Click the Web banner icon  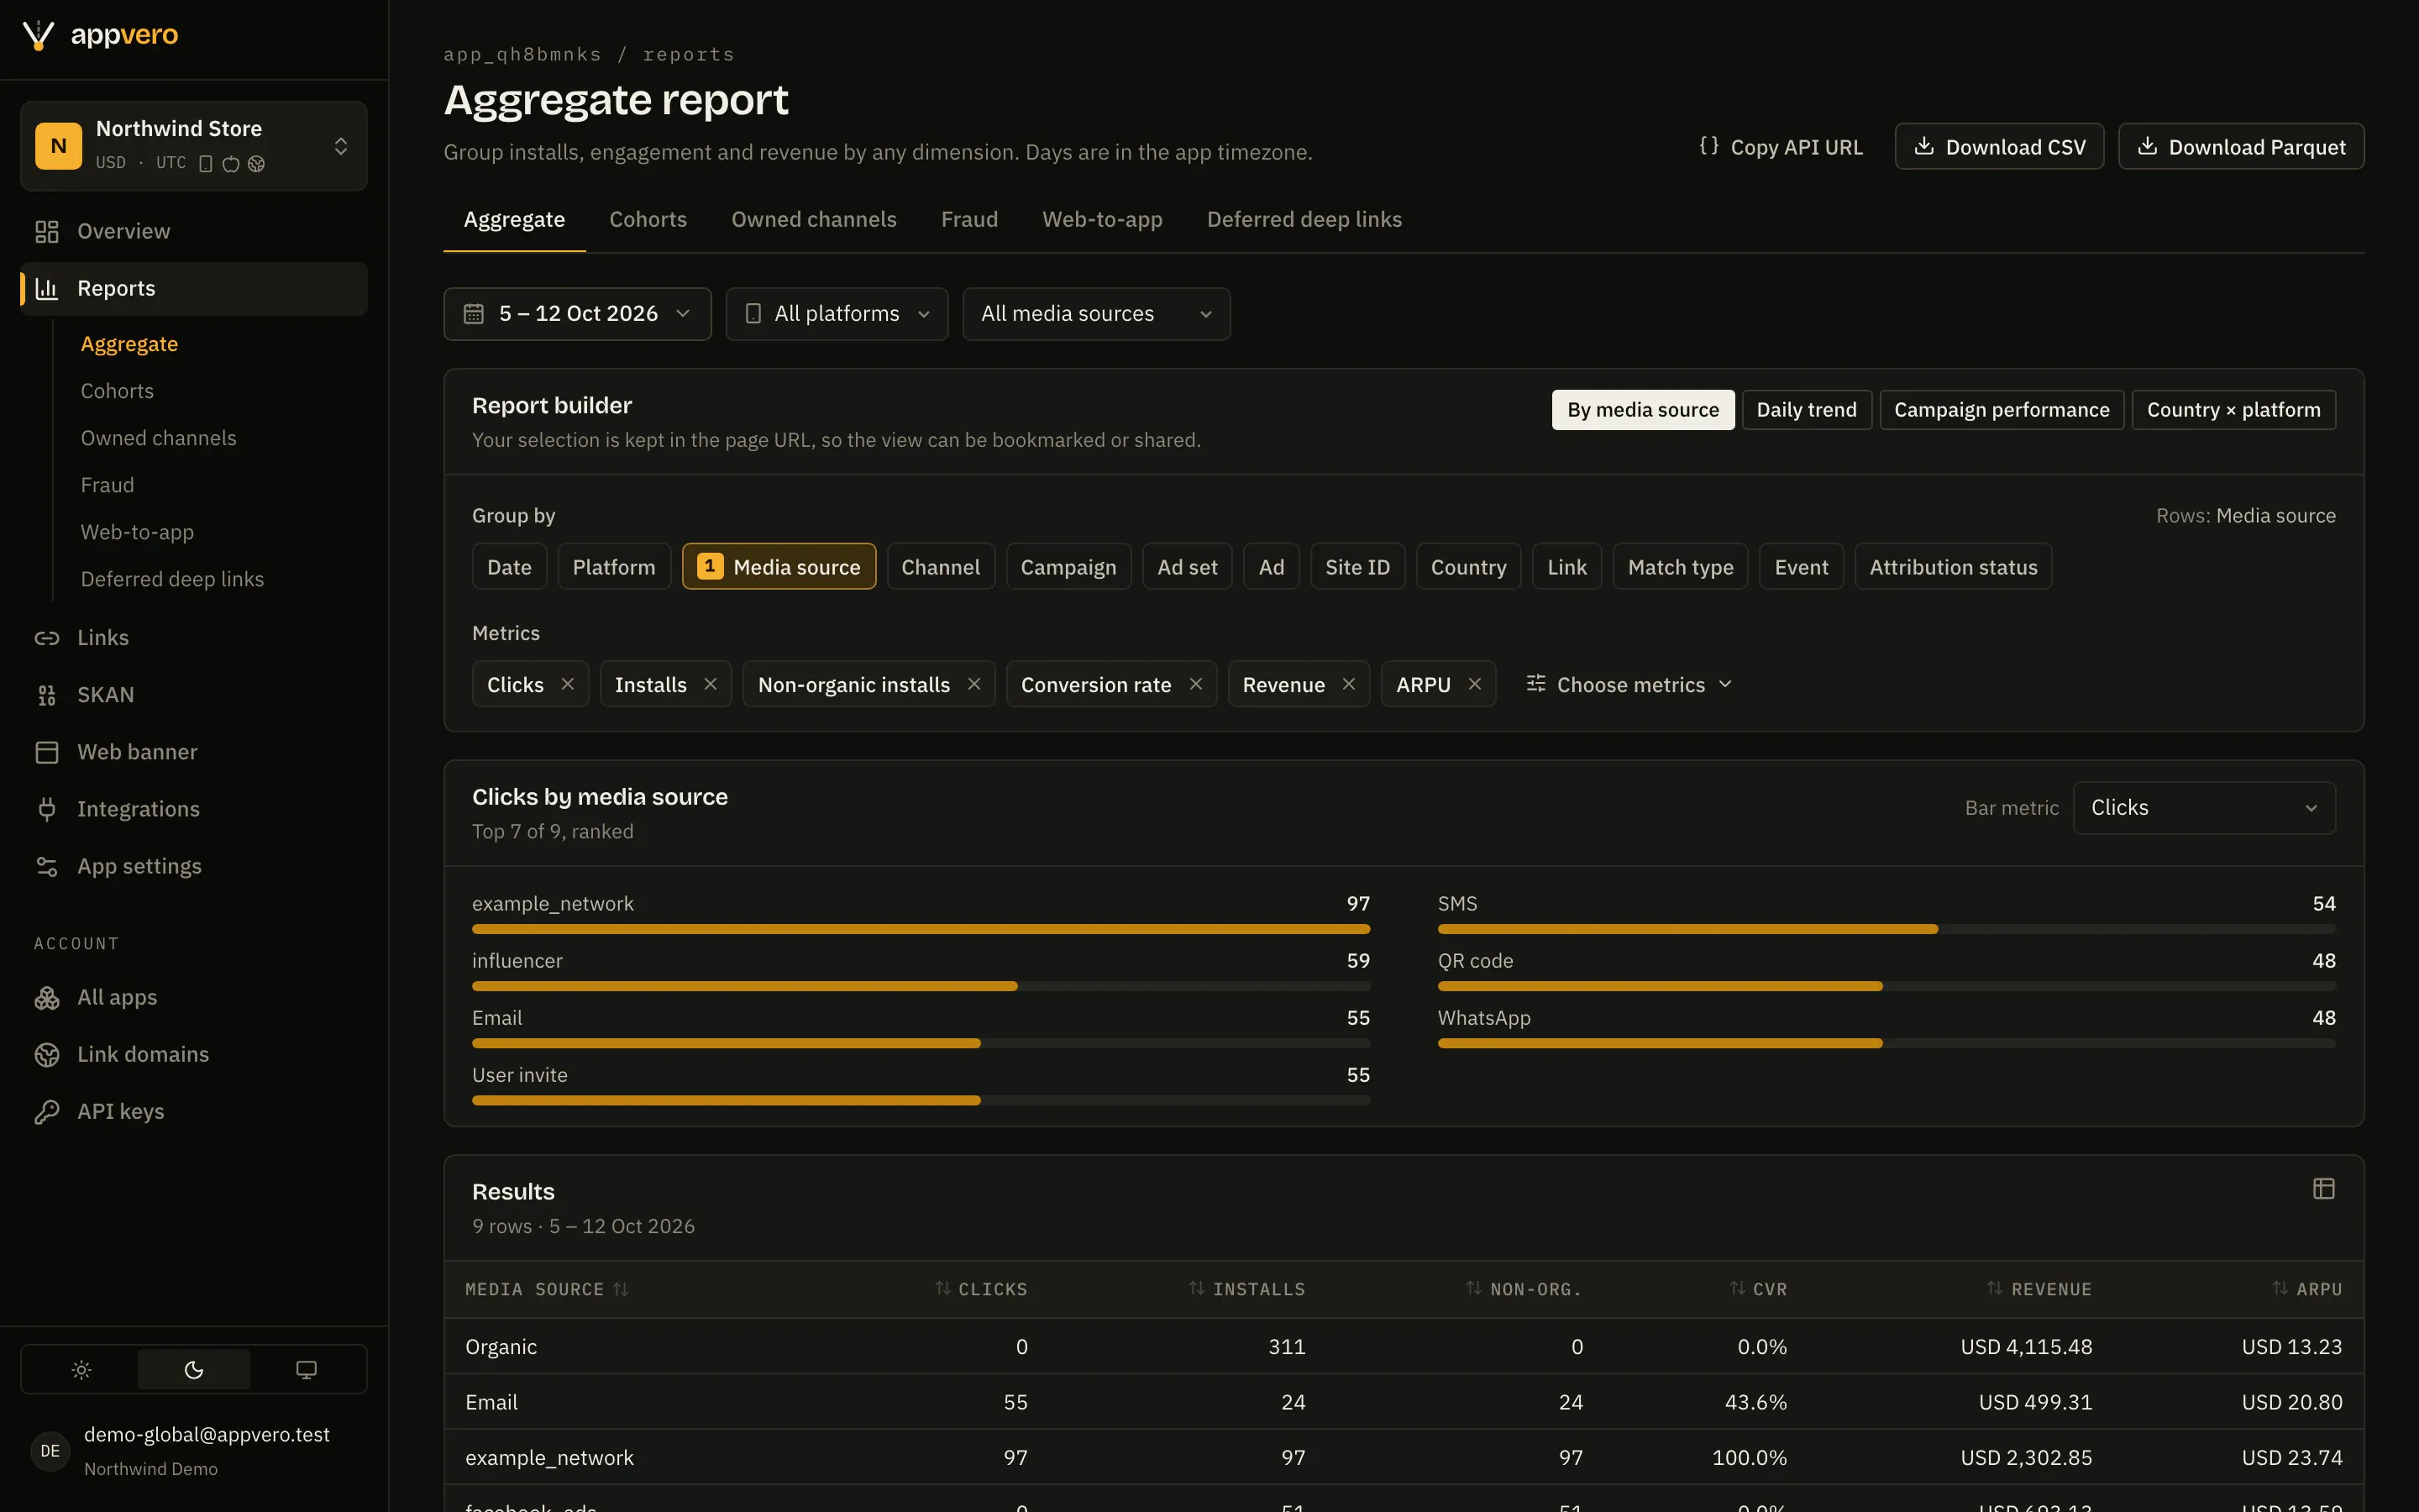click(47, 751)
